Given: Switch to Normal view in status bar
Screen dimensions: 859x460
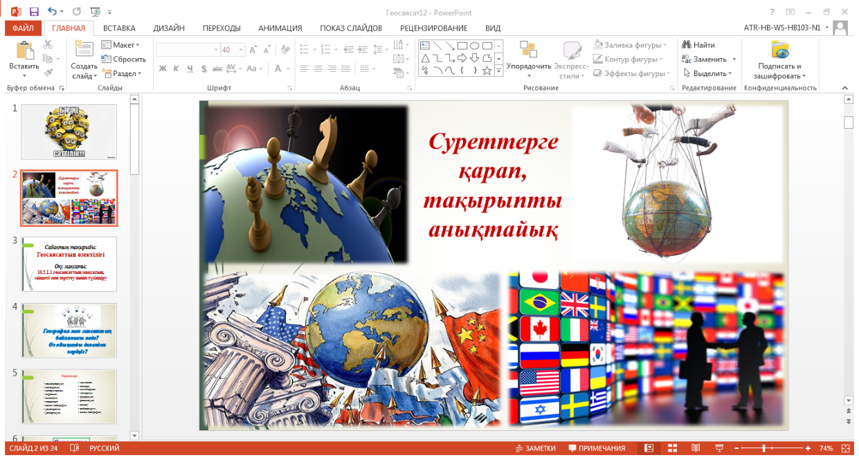Looking at the screenshot, I should tap(649, 448).
